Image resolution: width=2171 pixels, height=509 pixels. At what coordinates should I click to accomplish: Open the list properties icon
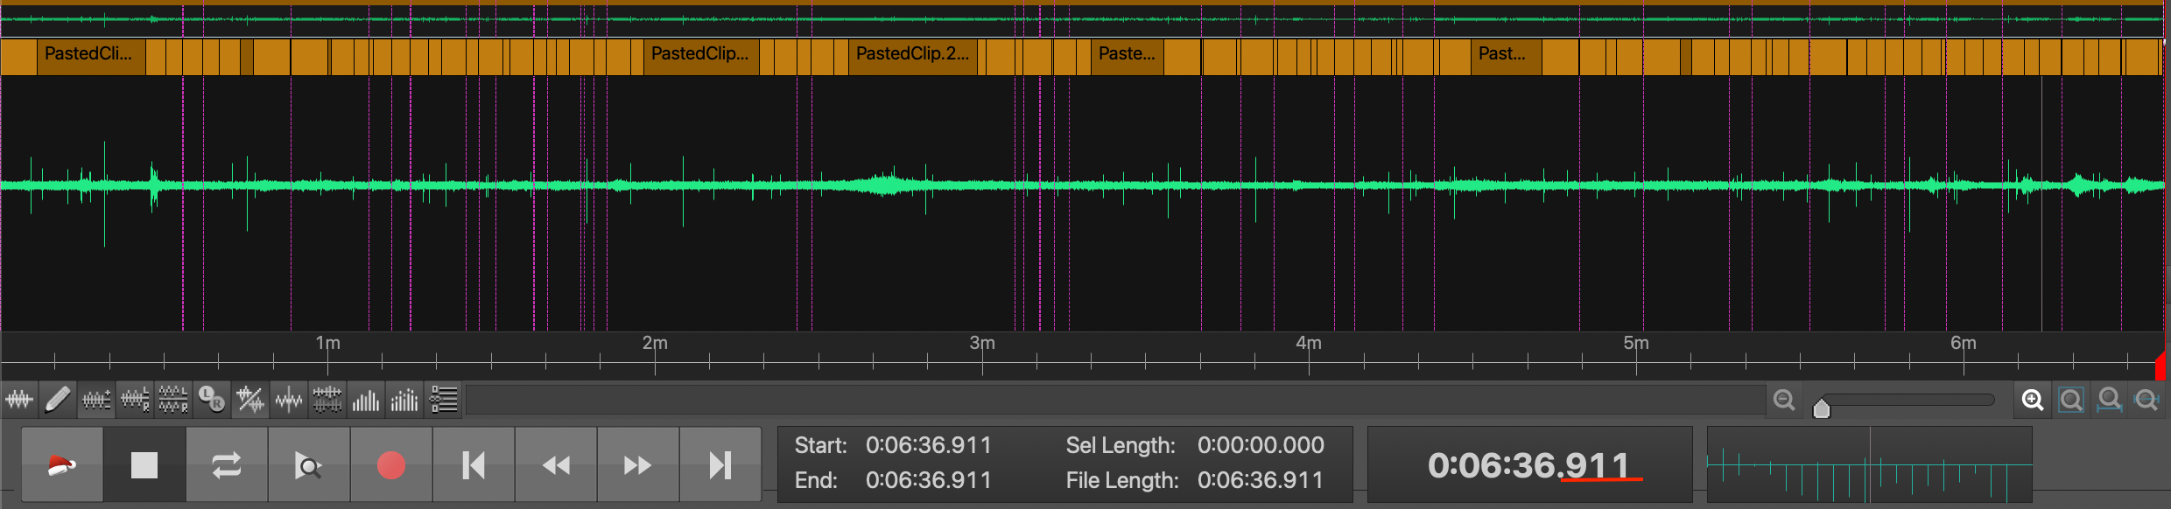[444, 401]
